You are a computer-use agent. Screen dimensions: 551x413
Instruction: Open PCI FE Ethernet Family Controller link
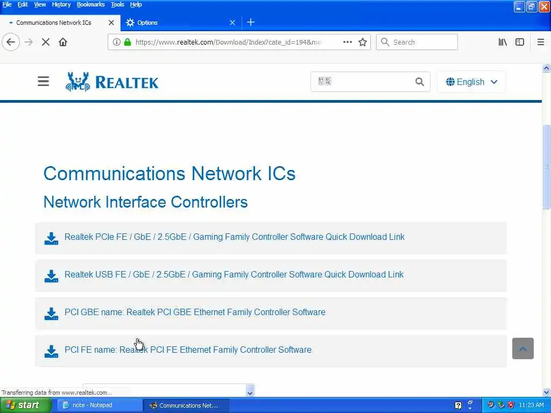click(x=188, y=350)
